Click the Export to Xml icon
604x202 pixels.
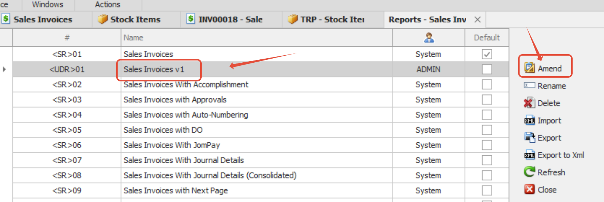click(x=529, y=155)
